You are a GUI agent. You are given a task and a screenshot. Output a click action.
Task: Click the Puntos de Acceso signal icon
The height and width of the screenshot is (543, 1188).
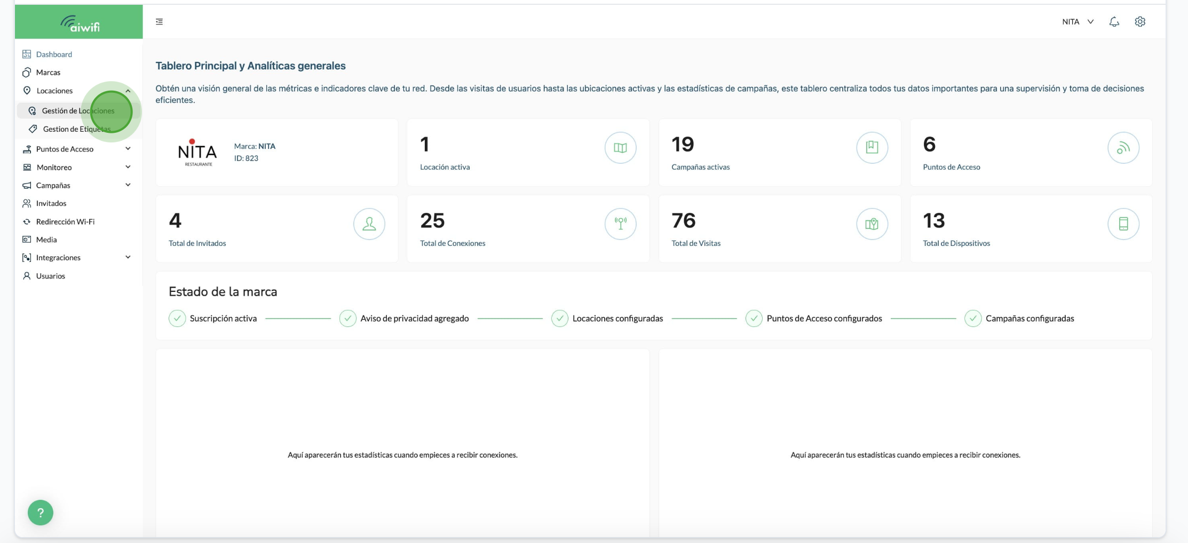pyautogui.click(x=1123, y=148)
